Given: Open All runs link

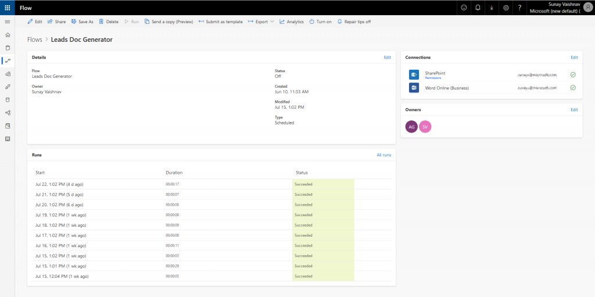Looking at the screenshot, I should pos(383,155).
